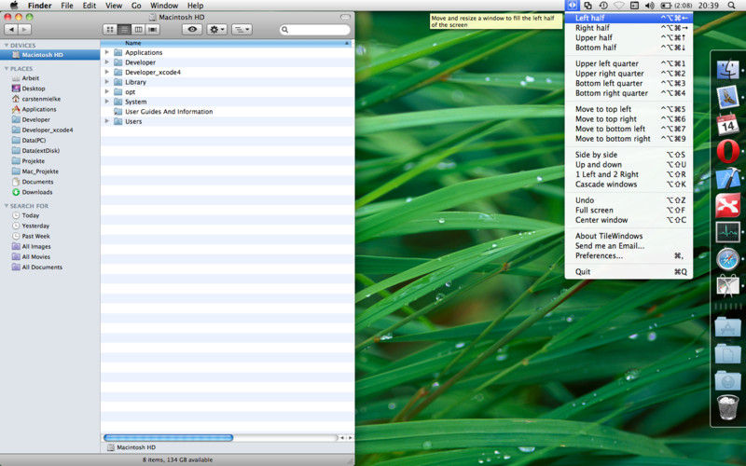The height and width of the screenshot is (466, 746).
Task: Switch Finder to icon view
Action: [x=110, y=30]
